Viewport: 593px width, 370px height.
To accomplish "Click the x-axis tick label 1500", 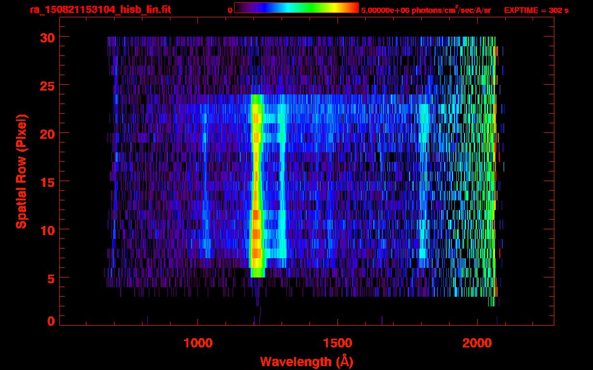I will (x=338, y=343).
